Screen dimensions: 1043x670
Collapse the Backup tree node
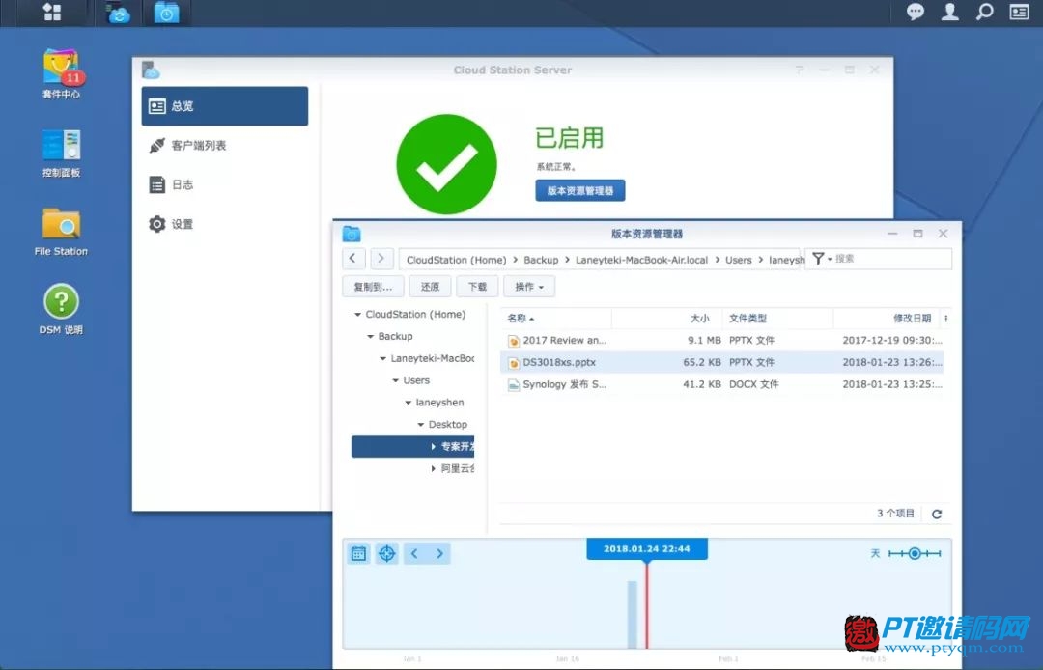pyautogui.click(x=371, y=336)
